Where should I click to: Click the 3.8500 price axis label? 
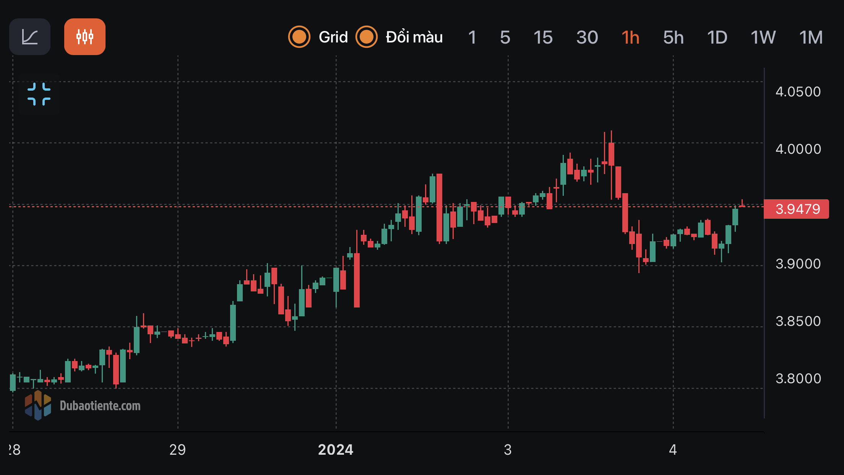[x=798, y=321]
